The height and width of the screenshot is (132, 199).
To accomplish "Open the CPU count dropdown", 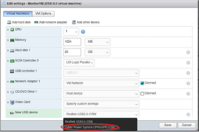I will click(x=71, y=32).
